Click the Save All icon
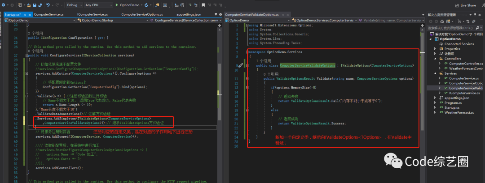This screenshot has width=485, height=183. click(40, 5)
